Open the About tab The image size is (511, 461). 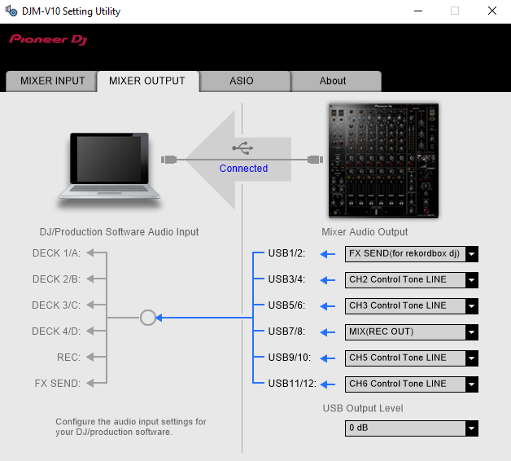pos(335,81)
